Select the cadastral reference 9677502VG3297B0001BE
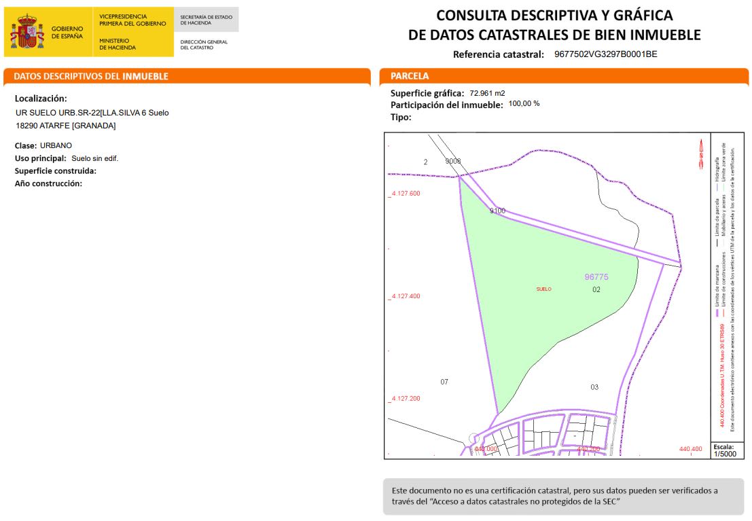Viewport: 752px width, 521px height. click(x=605, y=54)
